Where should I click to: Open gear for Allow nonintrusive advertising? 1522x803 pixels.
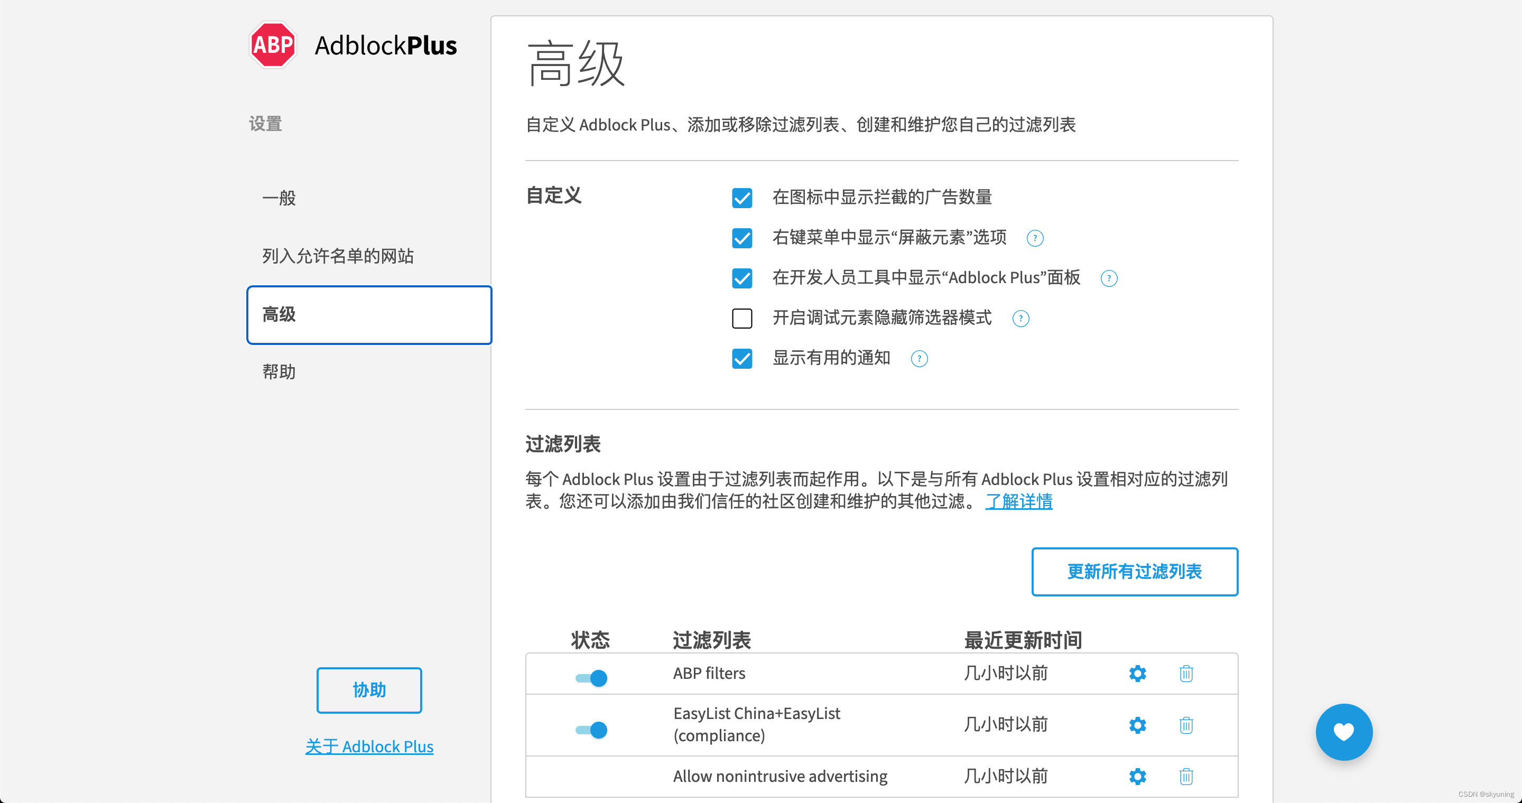click(1137, 777)
